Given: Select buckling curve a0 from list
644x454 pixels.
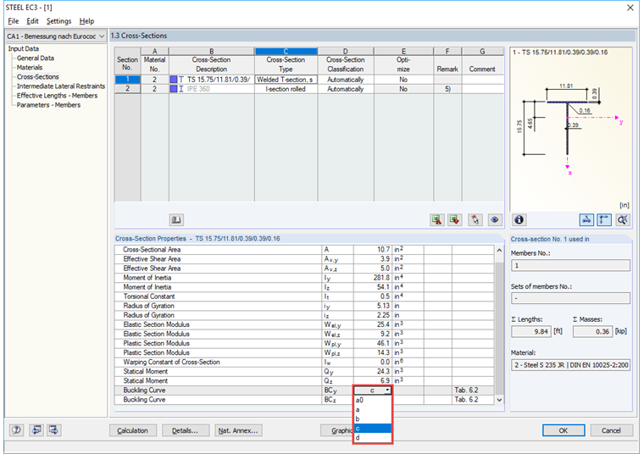Looking at the screenshot, I should (373, 401).
